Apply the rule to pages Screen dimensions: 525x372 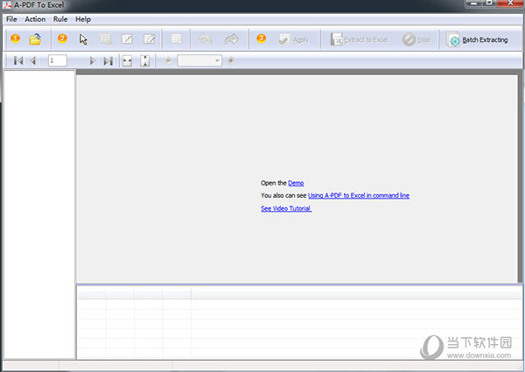click(x=294, y=39)
